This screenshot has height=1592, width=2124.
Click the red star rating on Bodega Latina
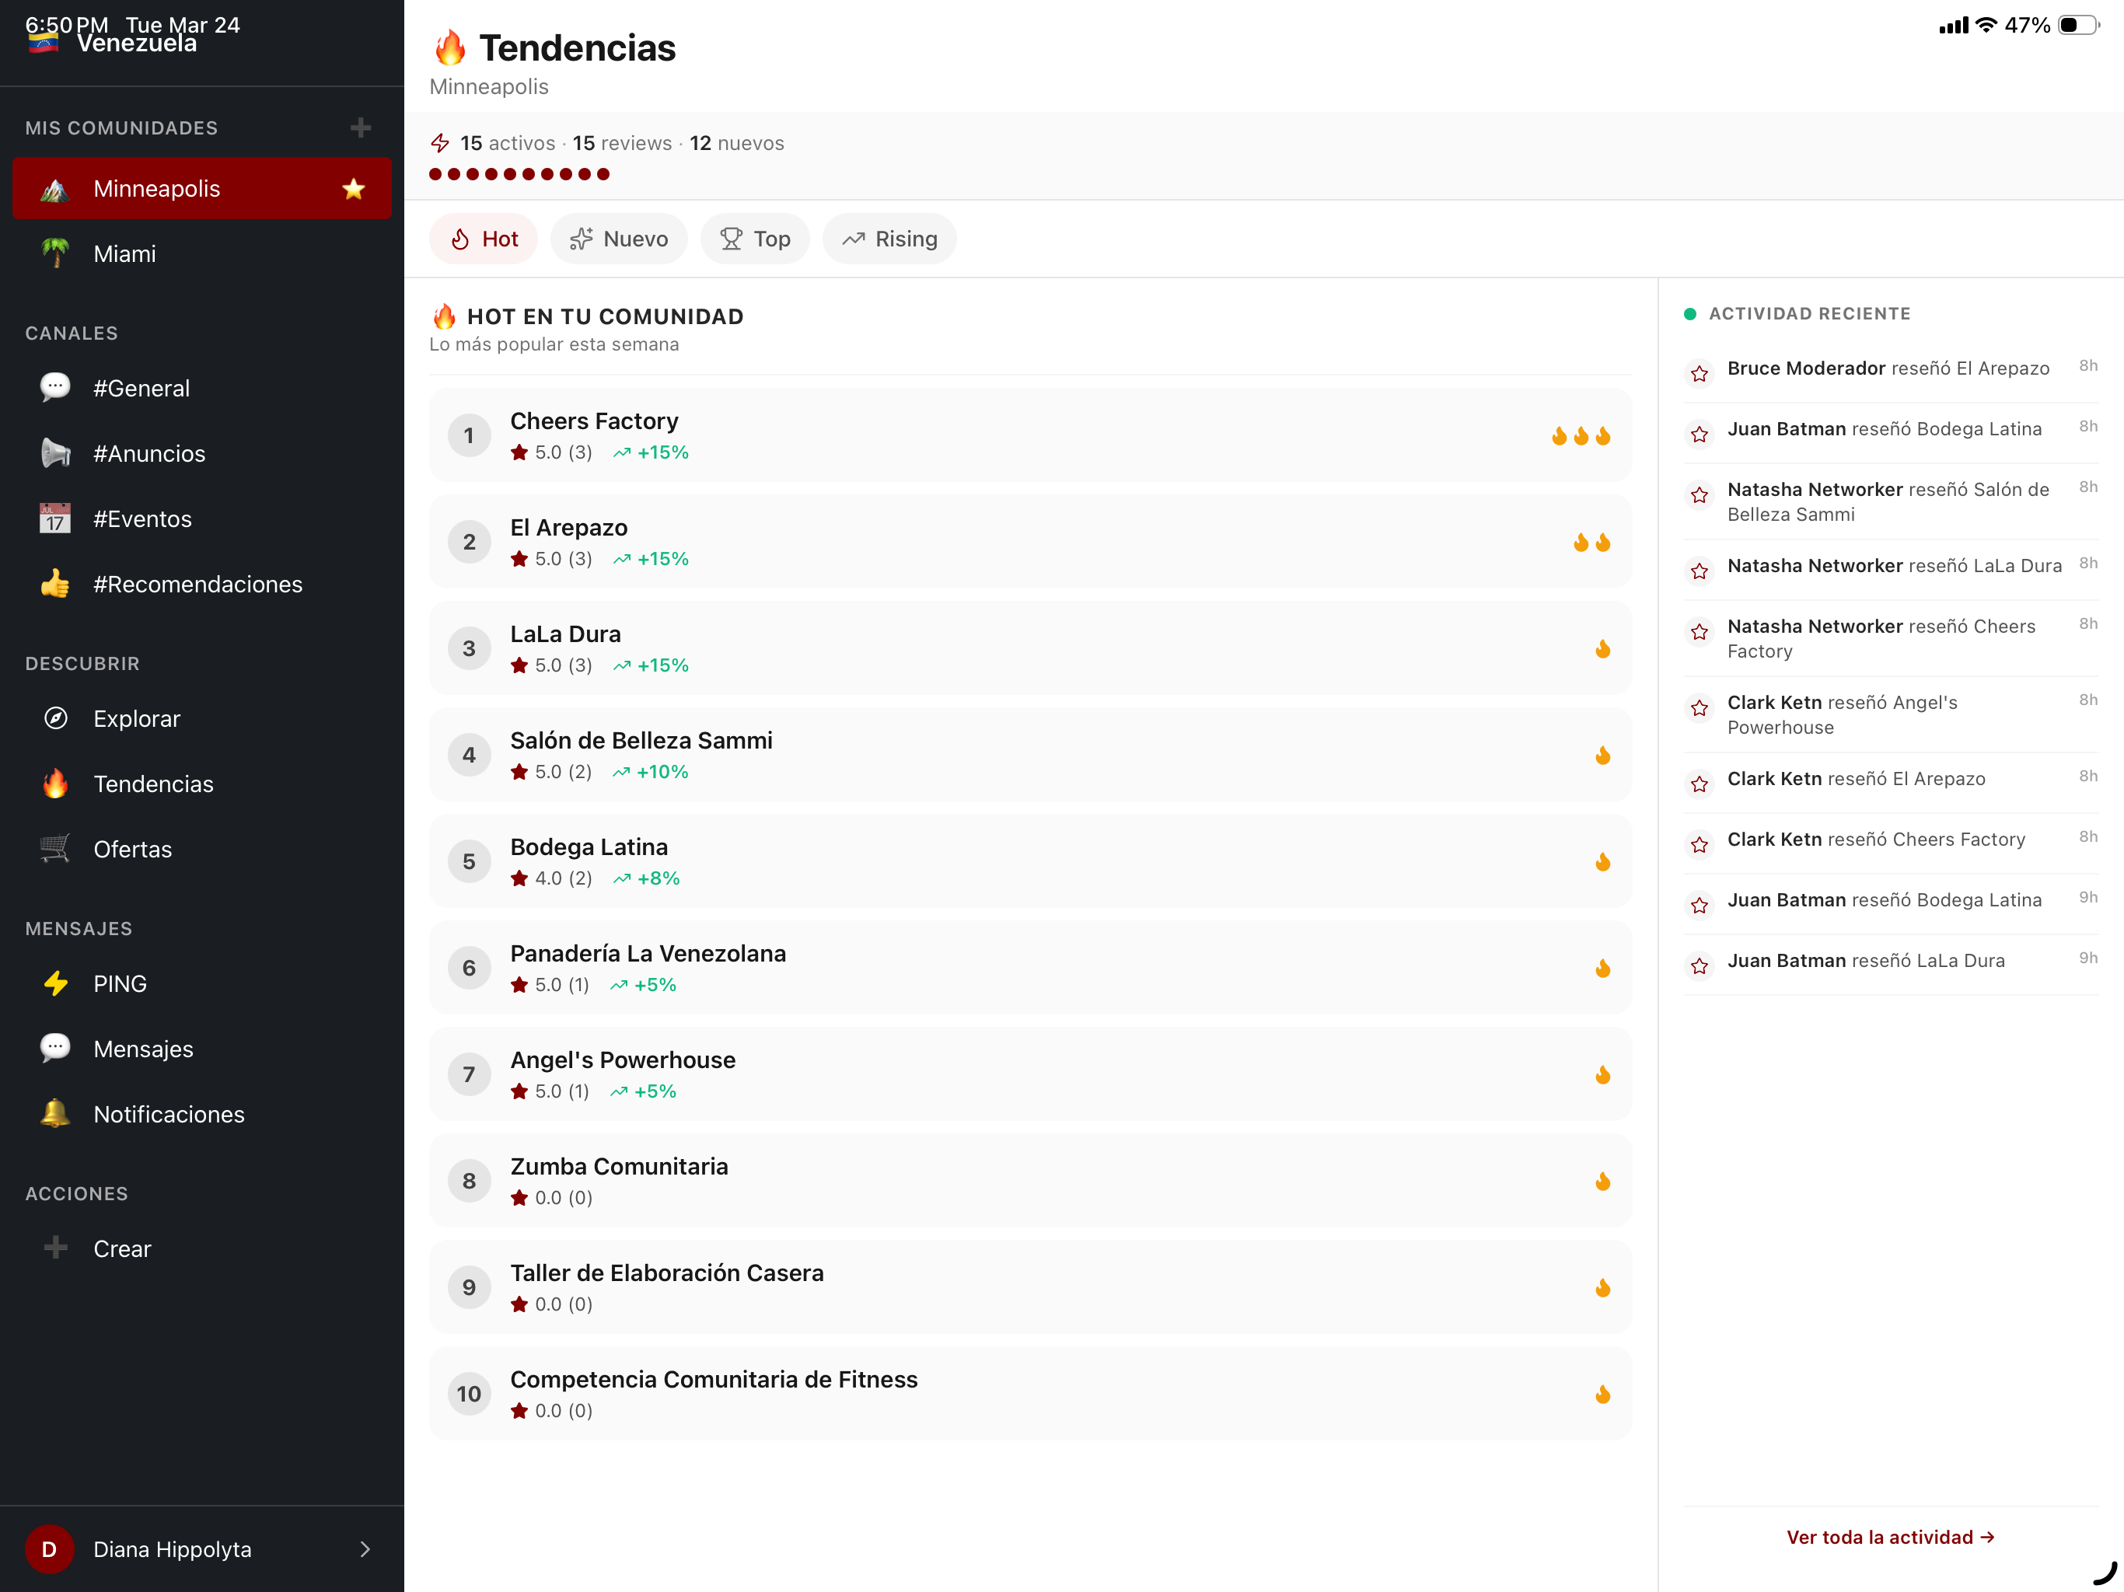pyautogui.click(x=519, y=878)
